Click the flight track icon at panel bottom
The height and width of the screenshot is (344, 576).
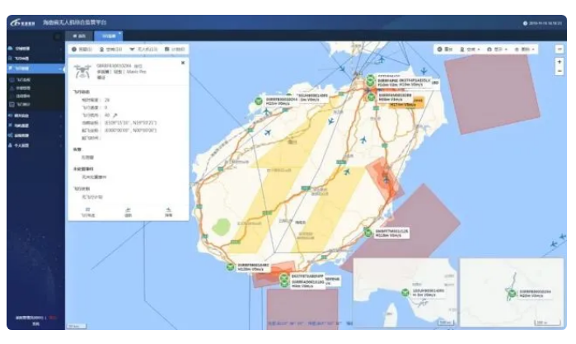87,212
